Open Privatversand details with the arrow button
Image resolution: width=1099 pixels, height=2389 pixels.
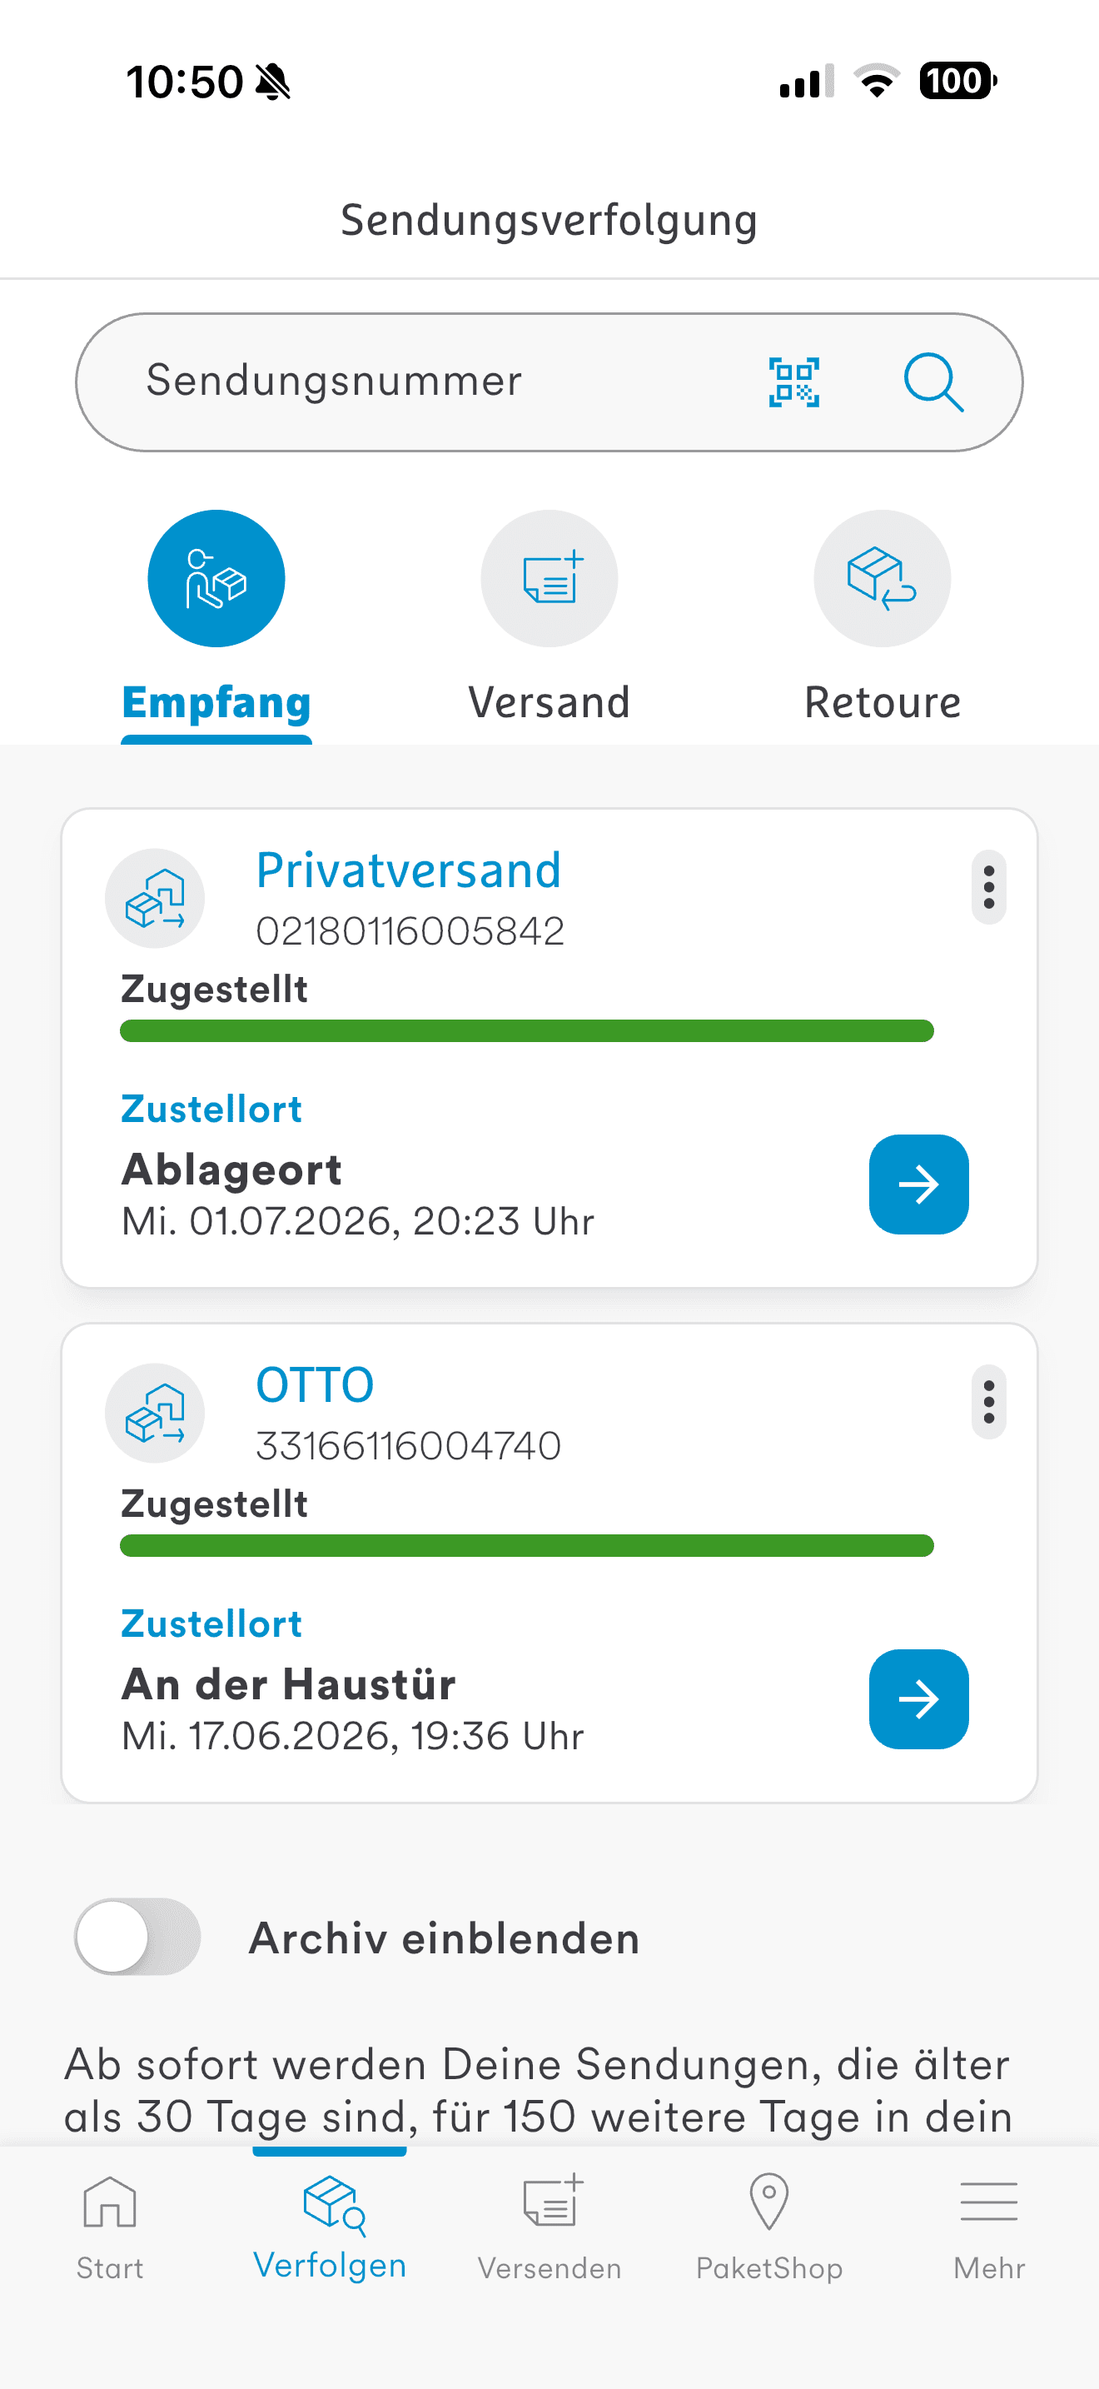[x=919, y=1185]
